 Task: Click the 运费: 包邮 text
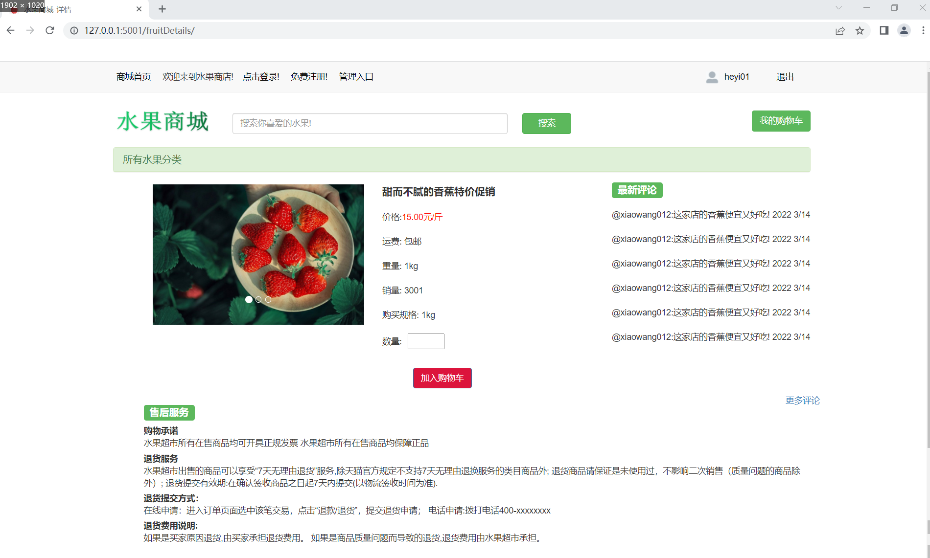coord(402,242)
